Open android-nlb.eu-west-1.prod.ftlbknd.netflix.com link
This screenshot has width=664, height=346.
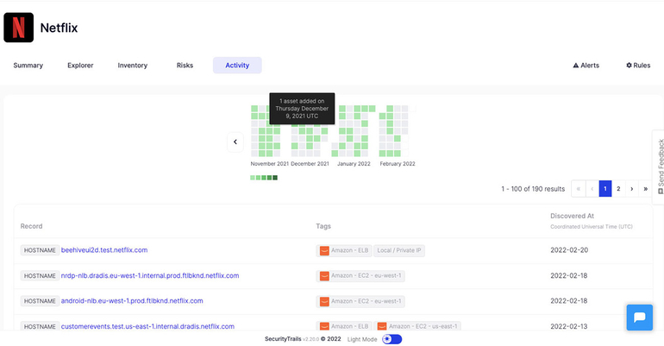(132, 301)
